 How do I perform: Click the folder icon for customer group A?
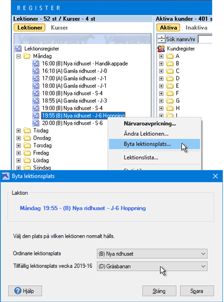tap(170, 56)
